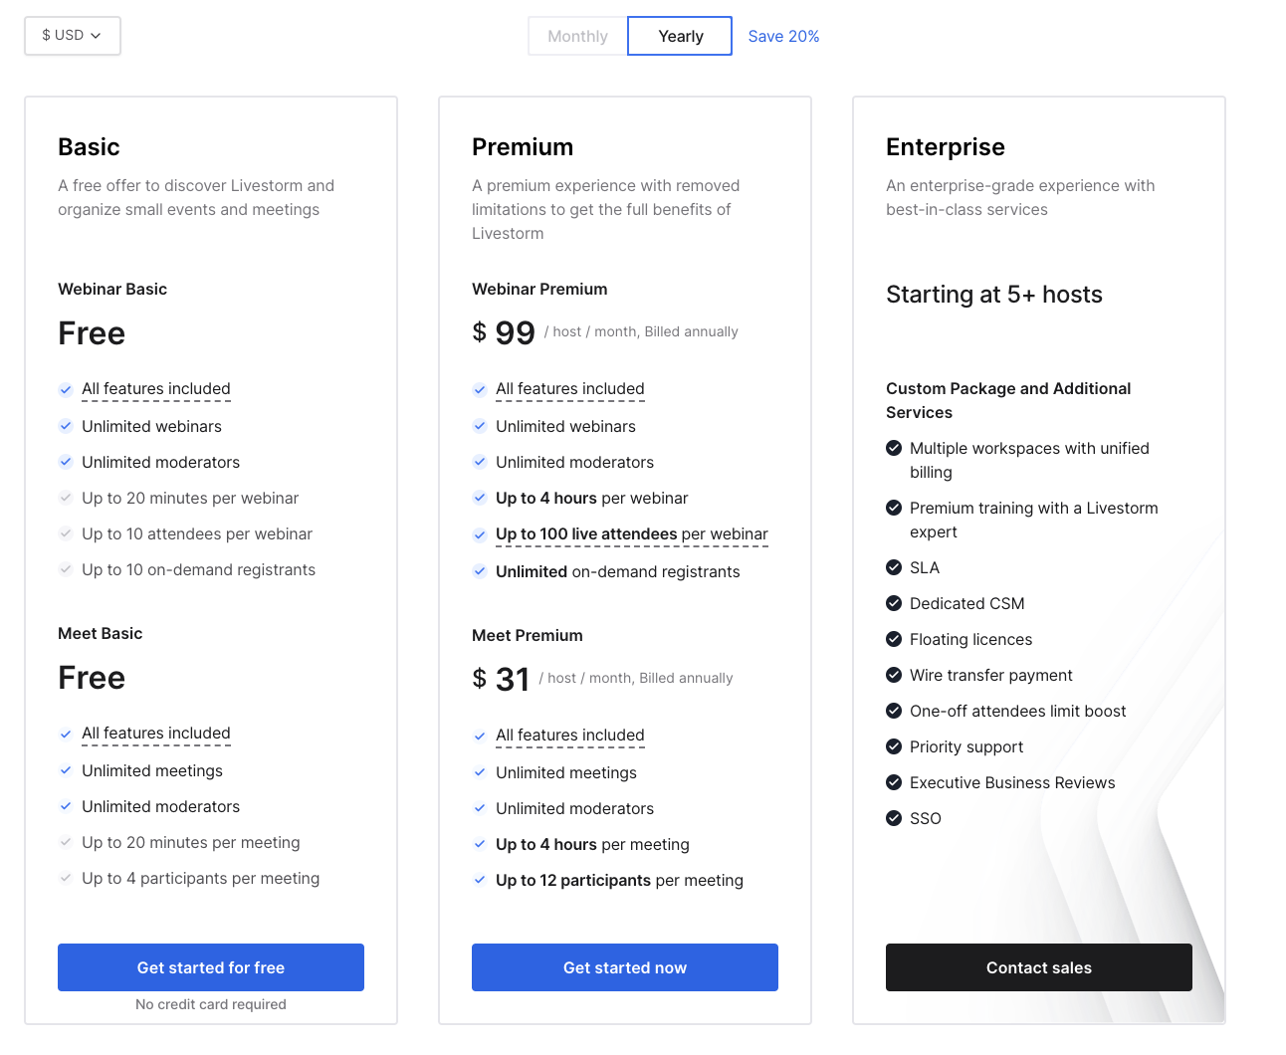The image size is (1286, 1055).
Task: Click checkmark icon next to Dedicated CSM
Action: click(894, 603)
